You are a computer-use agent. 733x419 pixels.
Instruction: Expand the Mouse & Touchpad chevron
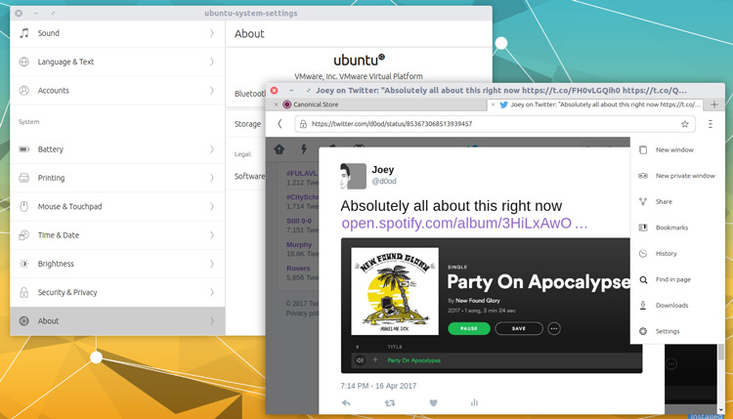point(212,206)
